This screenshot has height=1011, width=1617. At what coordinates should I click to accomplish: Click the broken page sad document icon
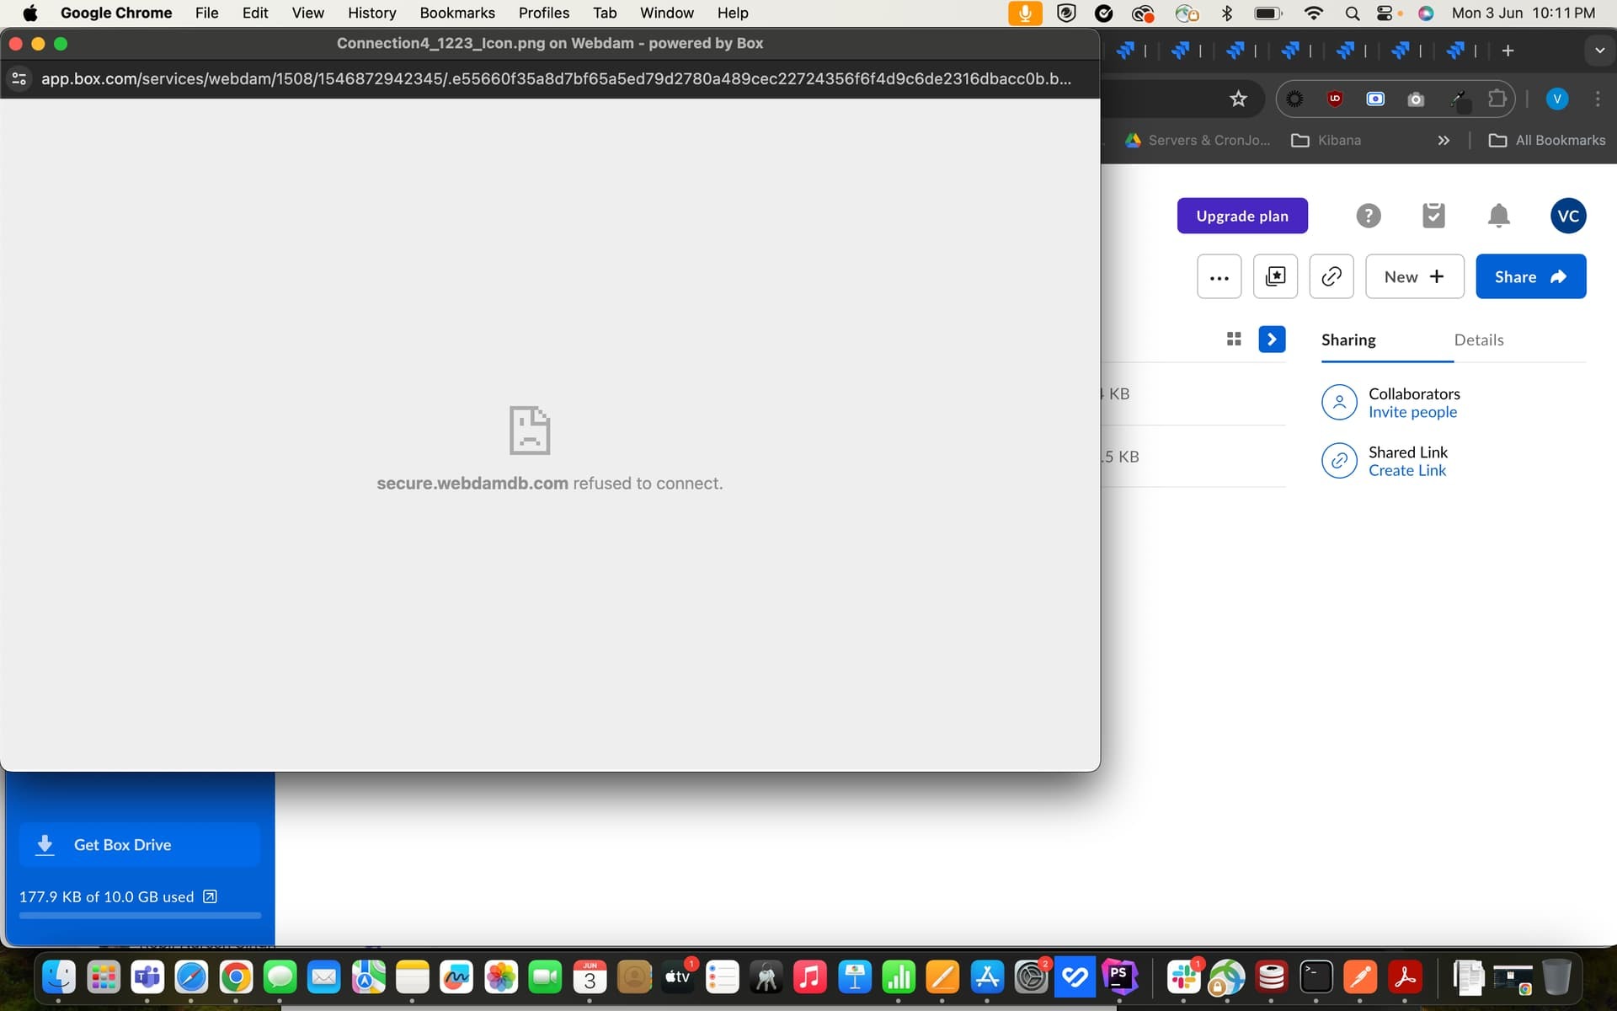coord(530,431)
